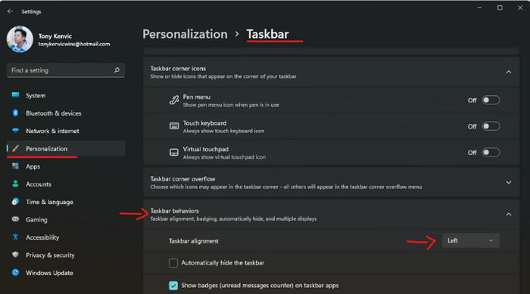Click the Network wifi icon in sidebar
Screen dimensions: 530x294
point(15,131)
